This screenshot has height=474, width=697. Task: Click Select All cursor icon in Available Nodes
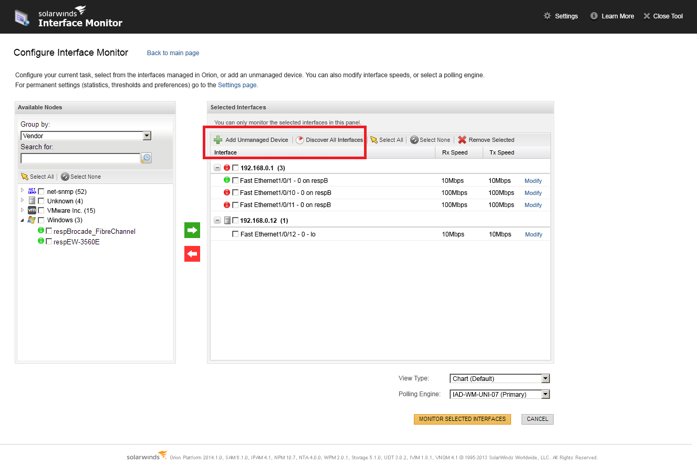click(x=24, y=177)
